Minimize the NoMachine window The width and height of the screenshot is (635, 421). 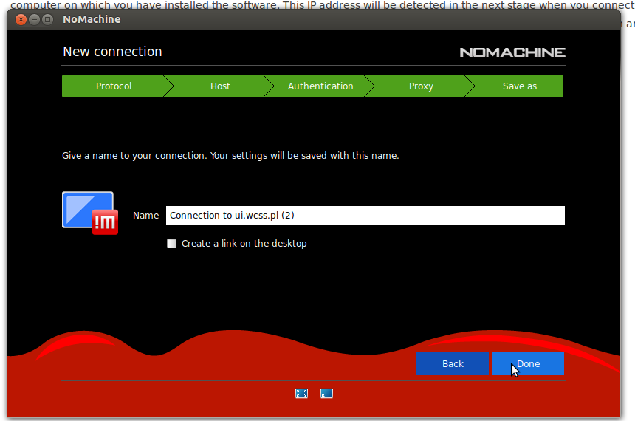[34, 19]
